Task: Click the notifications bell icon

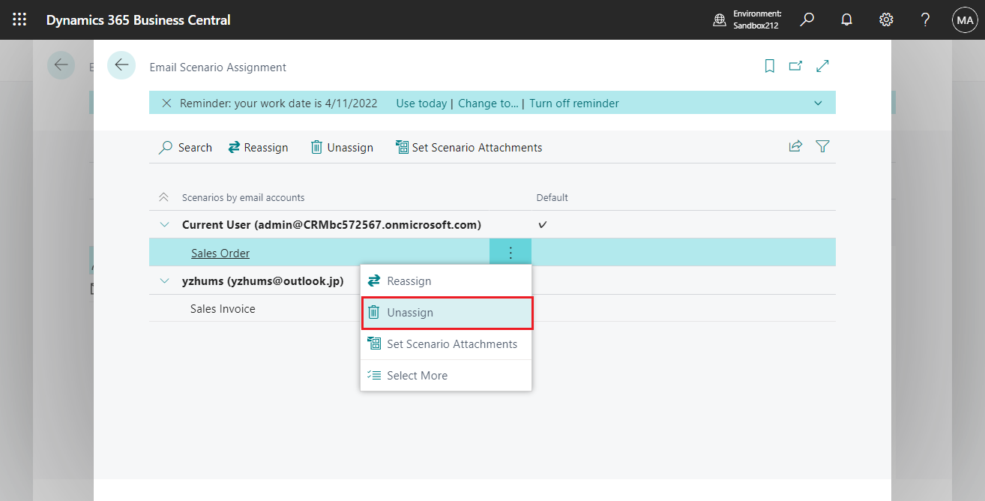Action: click(x=846, y=19)
